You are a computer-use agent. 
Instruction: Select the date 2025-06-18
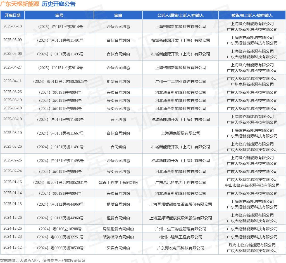pos(12,26)
